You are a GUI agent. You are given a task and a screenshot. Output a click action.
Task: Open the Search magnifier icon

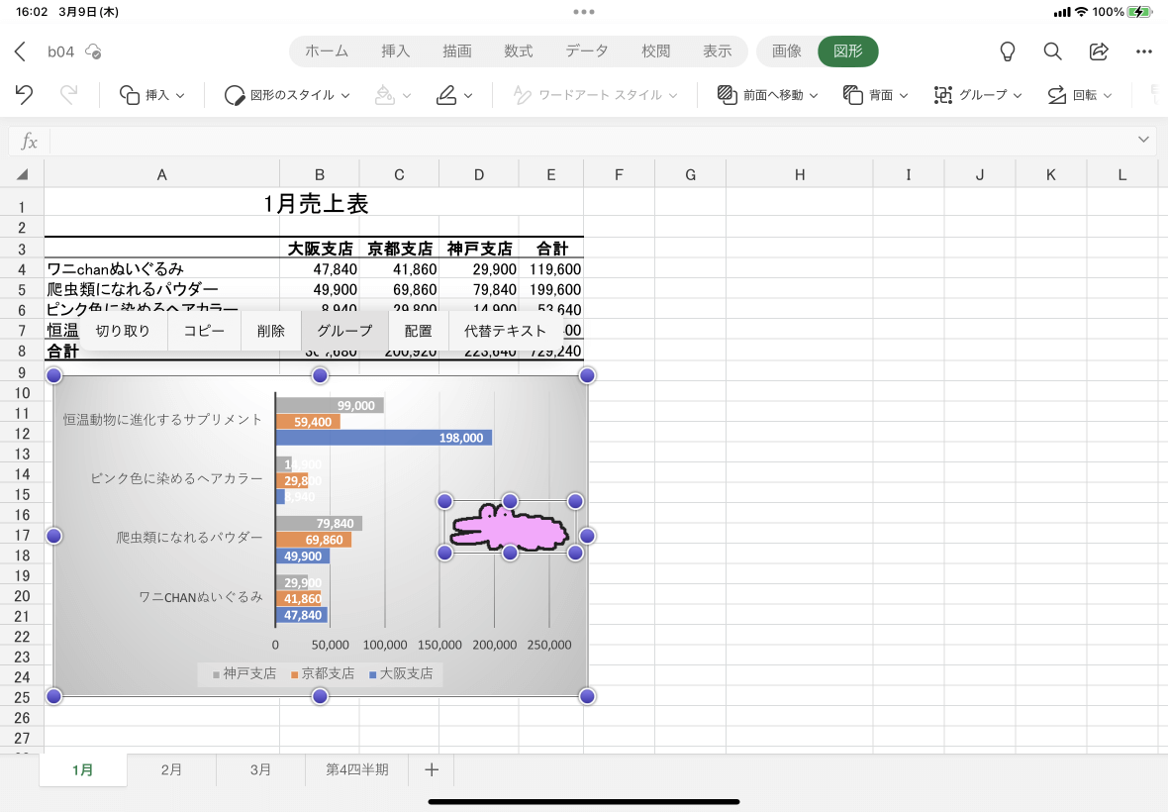click(x=1052, y=51)
